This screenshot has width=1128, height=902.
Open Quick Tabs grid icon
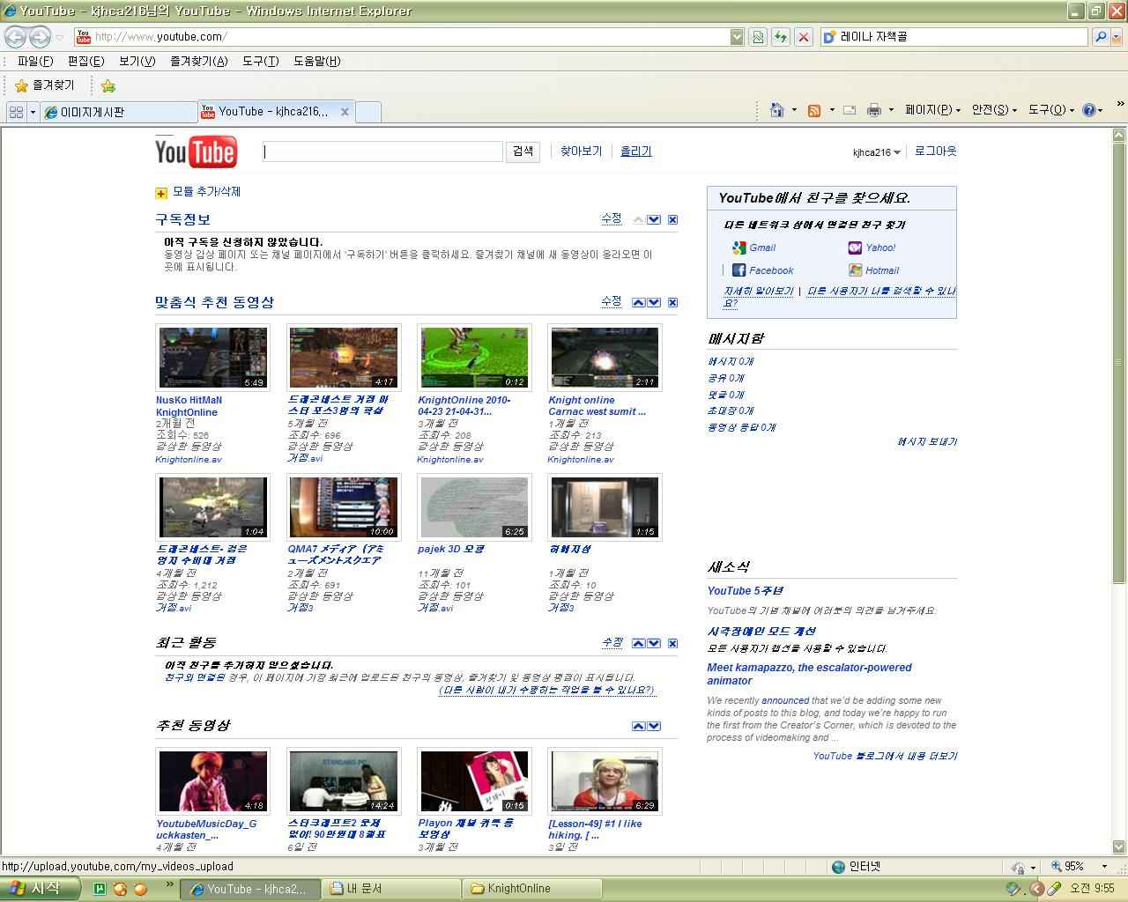16,112
